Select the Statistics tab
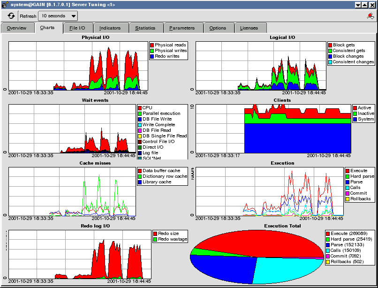 coord(145,28)
